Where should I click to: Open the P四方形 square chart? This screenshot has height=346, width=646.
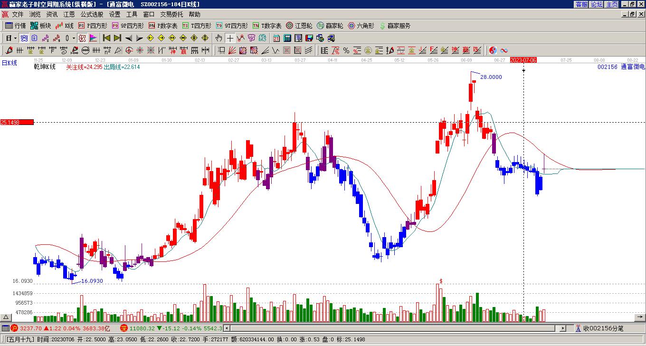[x=93, y=26]
